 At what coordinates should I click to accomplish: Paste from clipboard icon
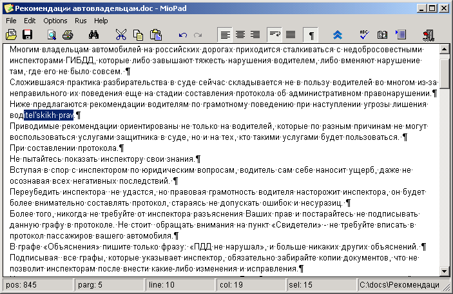point(156,35)
